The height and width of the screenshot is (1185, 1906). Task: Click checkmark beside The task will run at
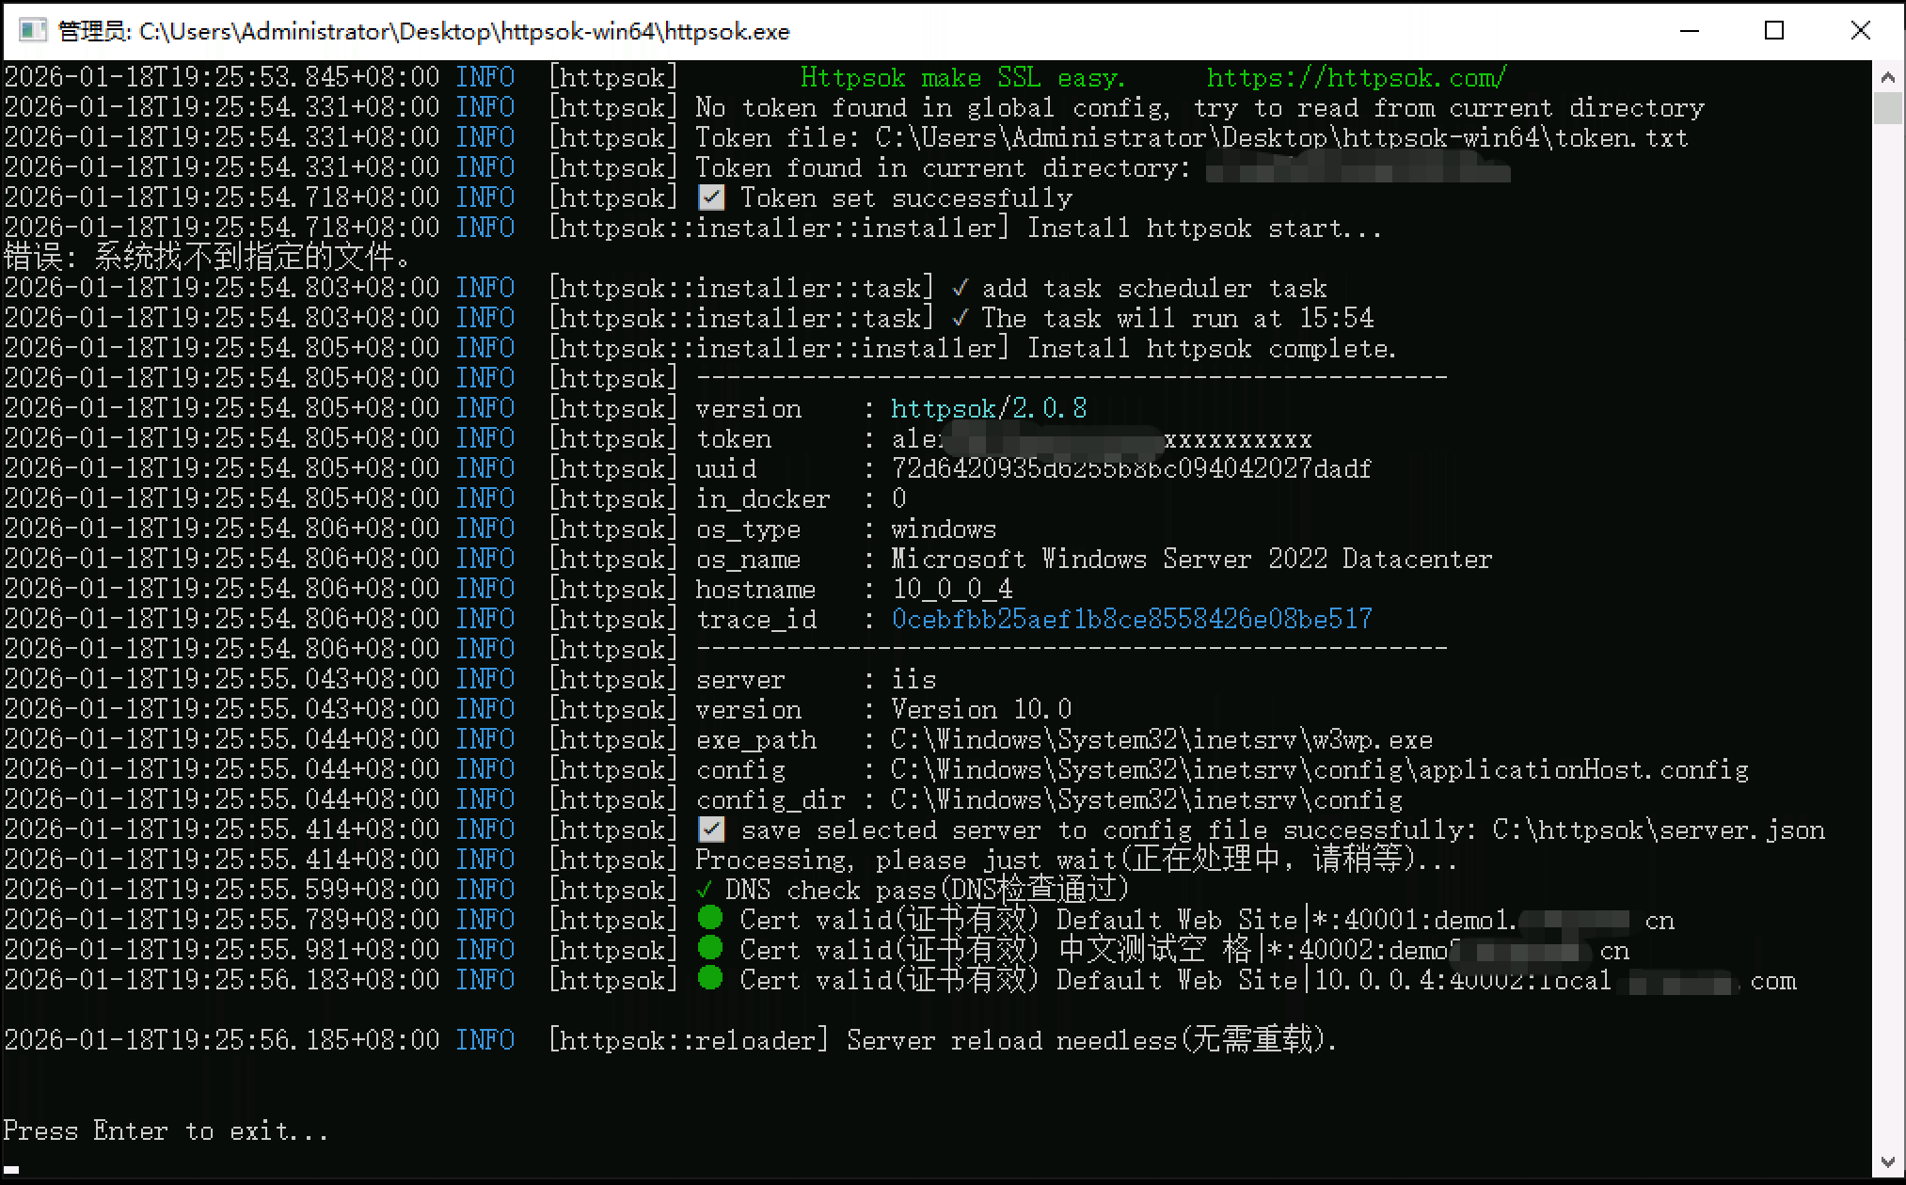pyautogui.click(x=960, y=318)
